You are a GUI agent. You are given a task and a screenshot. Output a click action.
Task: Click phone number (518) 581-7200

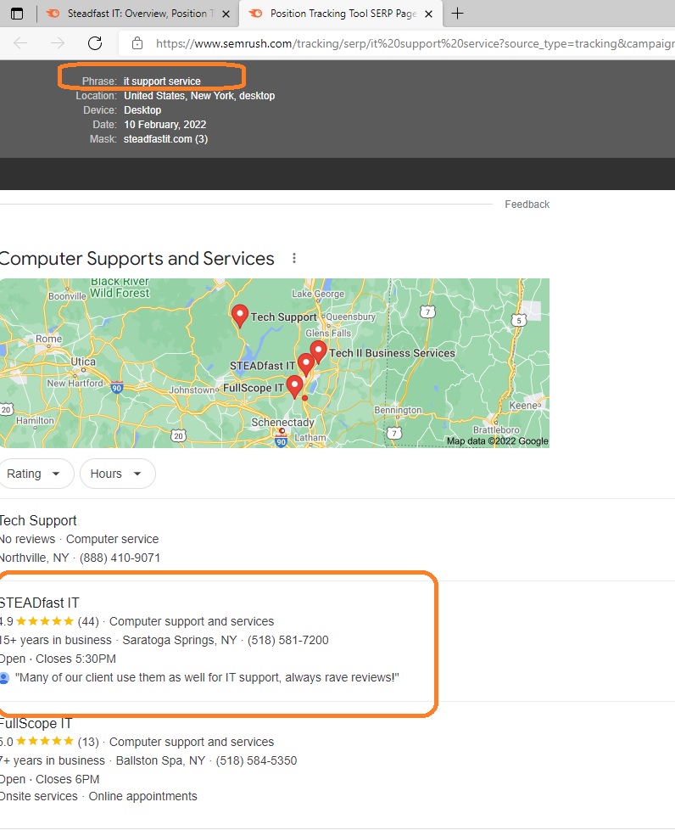[287, 641]
